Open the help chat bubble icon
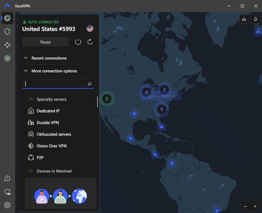 pyautogui.click(x=7, y=178)
